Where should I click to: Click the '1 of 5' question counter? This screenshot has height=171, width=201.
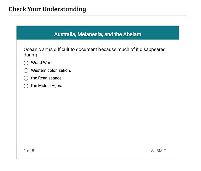pyautogui.click(x=29, y=151)
